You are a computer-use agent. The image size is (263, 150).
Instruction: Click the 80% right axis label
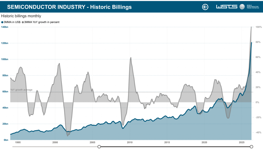point(258,42)
